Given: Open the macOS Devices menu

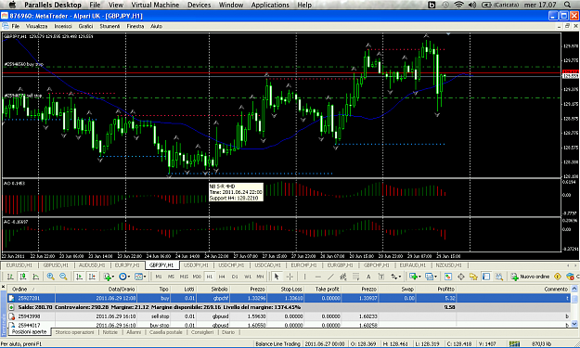Looking at the screenshot, I should pos(199,5).
